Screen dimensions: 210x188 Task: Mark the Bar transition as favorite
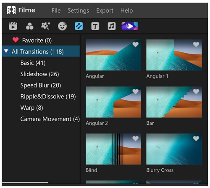tap(196, 92)
